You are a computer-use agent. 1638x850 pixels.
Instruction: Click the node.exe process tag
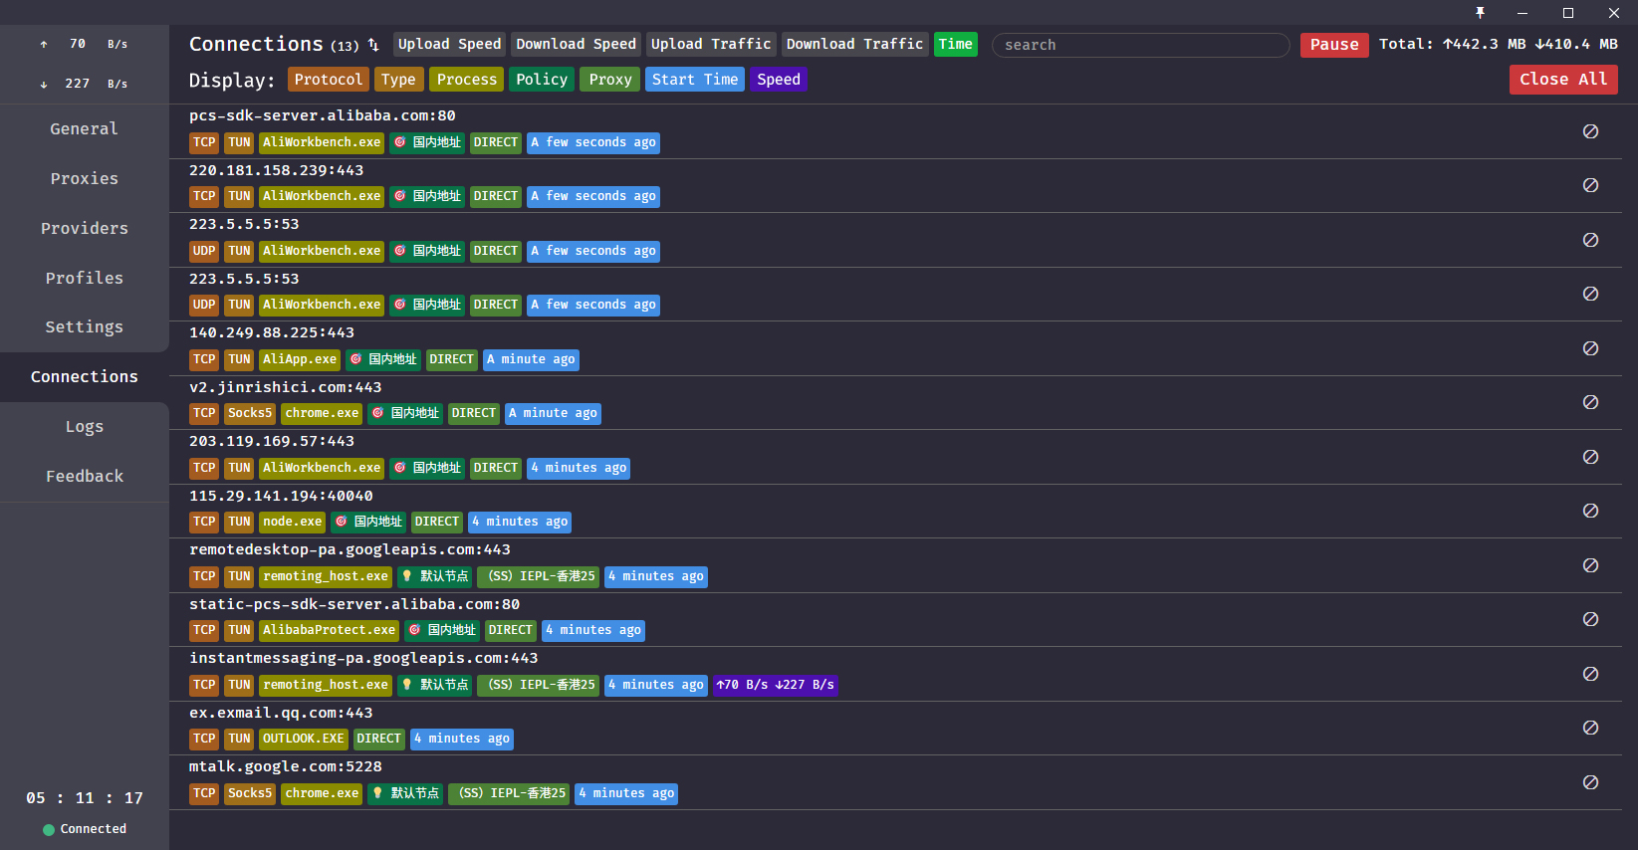click(293, 522)
